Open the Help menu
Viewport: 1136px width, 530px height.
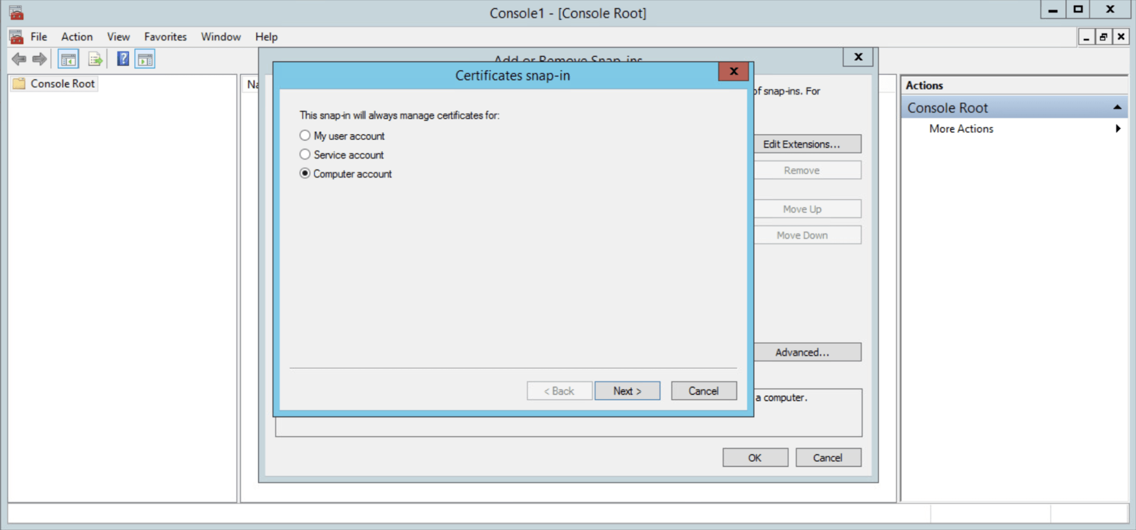[x=266, y=37]
